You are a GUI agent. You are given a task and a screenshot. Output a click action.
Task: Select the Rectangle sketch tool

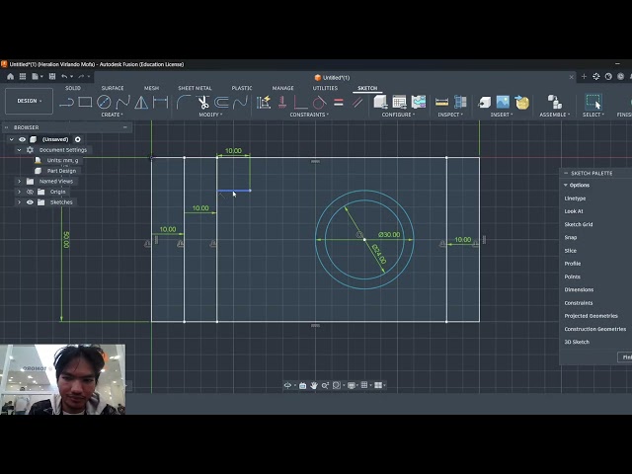(x=85, y=103)
